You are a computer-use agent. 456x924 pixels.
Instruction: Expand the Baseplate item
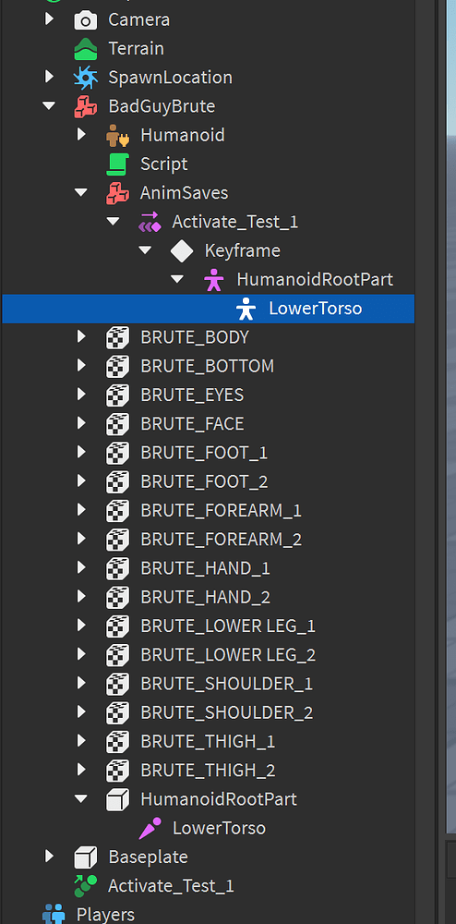(50, 857)
